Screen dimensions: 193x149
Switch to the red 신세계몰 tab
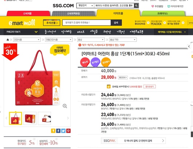coord(27,13)
